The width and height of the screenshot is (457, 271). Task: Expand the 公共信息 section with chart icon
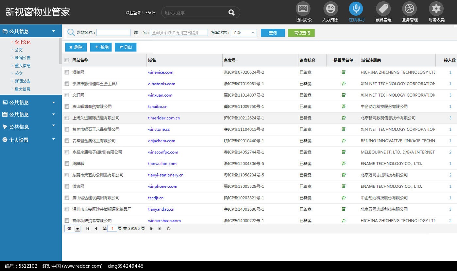(54, 103)
